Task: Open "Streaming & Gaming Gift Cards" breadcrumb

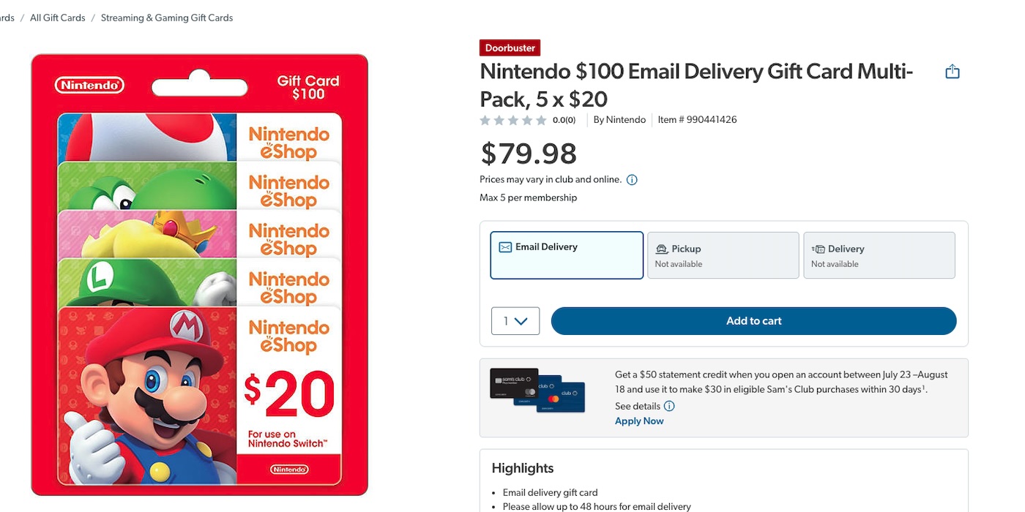Action: click(166, 17)
